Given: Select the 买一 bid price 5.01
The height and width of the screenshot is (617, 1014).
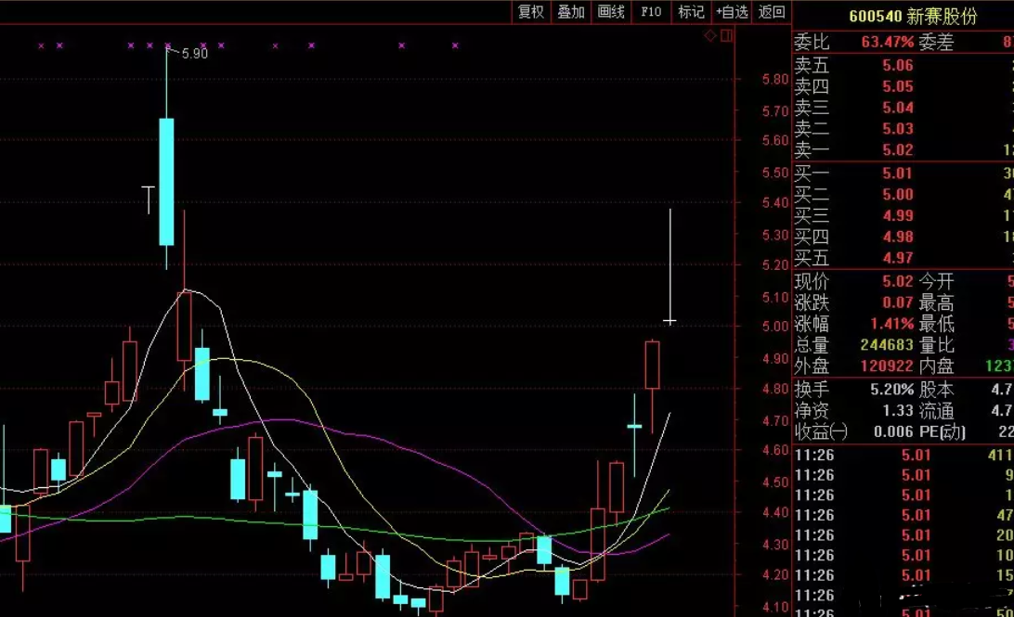Looking at the screenshot, I should tap(898, 174).
